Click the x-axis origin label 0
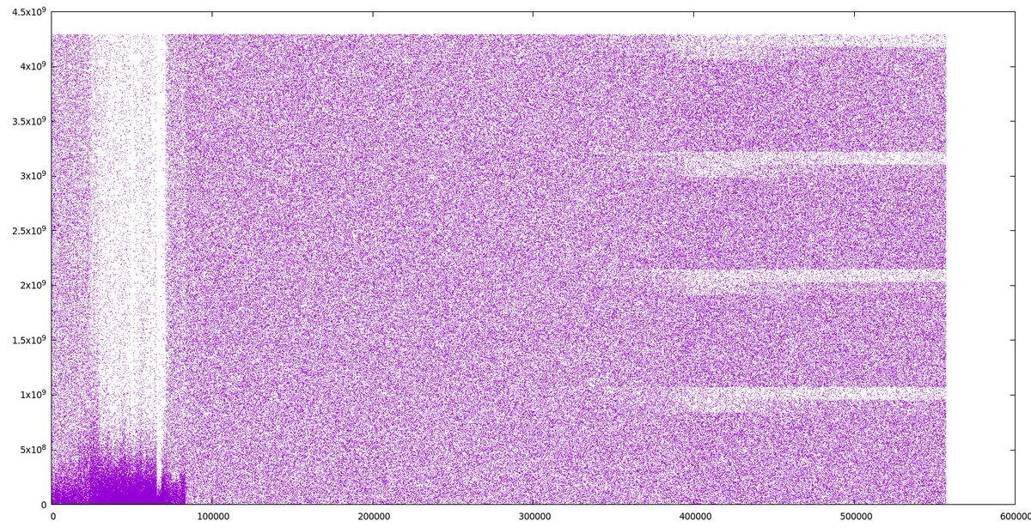This screenshot has width=1031, height=527. pos(53,517)
